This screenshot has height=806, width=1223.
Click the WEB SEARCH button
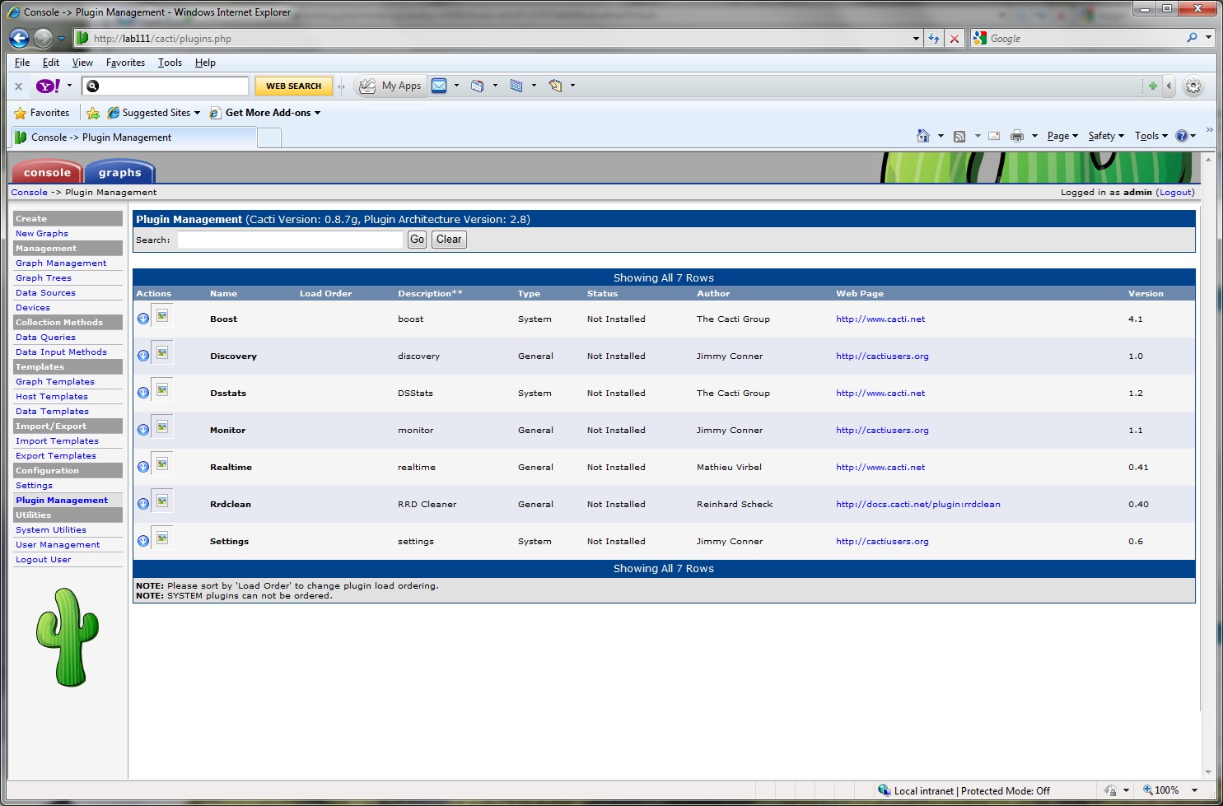(x=293, y=86)
